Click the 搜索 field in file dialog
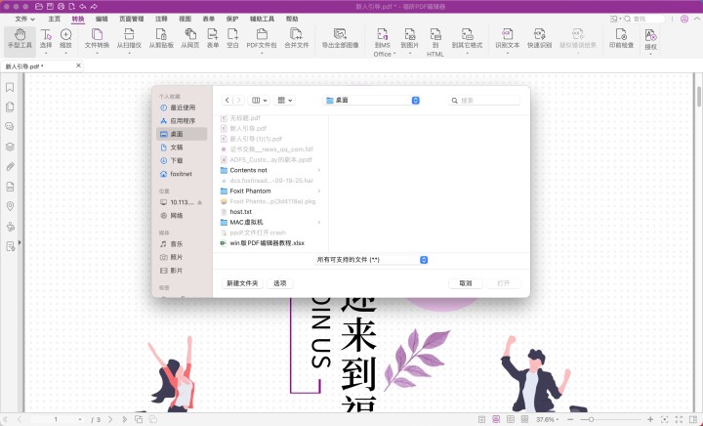The height and width of the screenshot is (426, 703). pyautogui.click(x=486, y=100)
